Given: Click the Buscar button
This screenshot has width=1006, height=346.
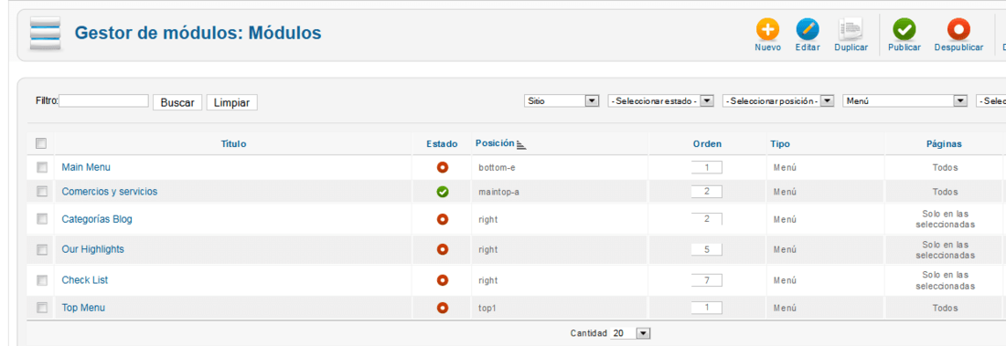Looking at the screenshot, I should pyautogui.click(x=177, y=102).
